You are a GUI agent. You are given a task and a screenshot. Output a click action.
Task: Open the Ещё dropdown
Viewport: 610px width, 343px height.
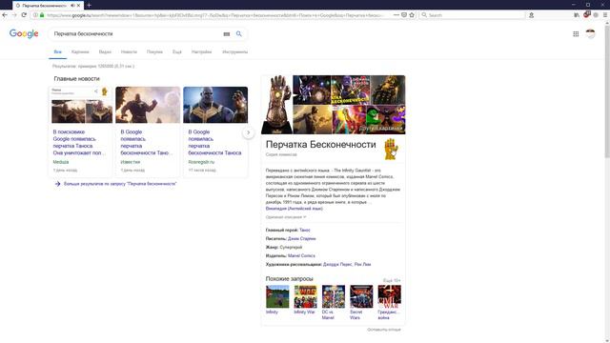tap(177, 51)
